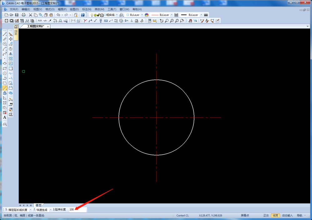312x220 pixels.
Task: Open the 文件(F) menu
Action: point(14,9)
